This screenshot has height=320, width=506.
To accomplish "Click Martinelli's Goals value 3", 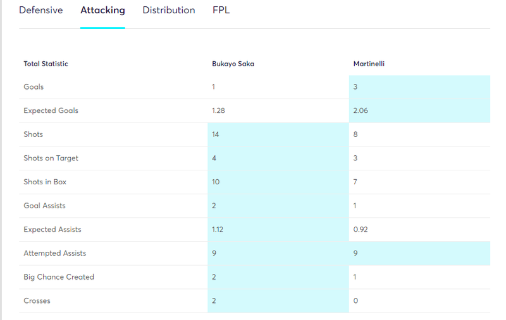I will [x=355, y=87].
